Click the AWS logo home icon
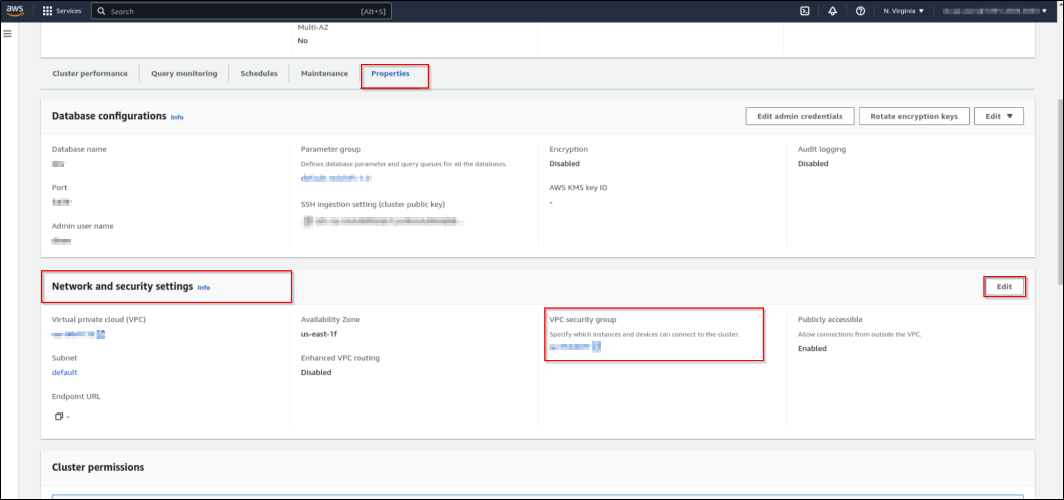Viewport: 1064px width, 500px height. pyautogui.click(x=15, y=10)
